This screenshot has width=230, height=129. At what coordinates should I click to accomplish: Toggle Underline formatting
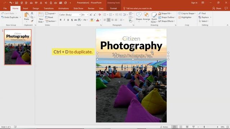coord(68,20)
